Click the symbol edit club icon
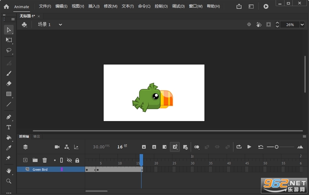The height and width of the screenshot is (195, 309). (x=24, y=25)
